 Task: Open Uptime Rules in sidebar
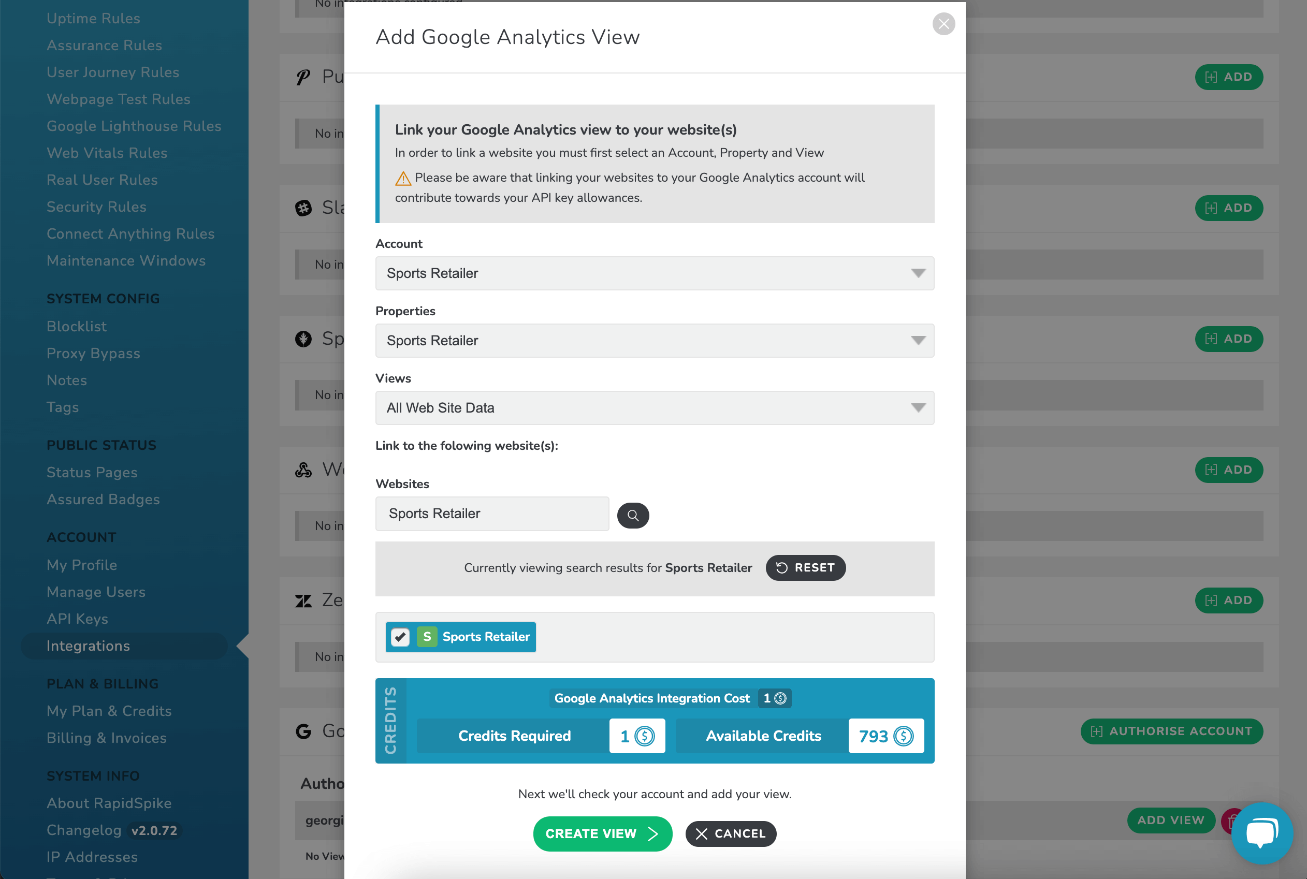tap(93, 18)
